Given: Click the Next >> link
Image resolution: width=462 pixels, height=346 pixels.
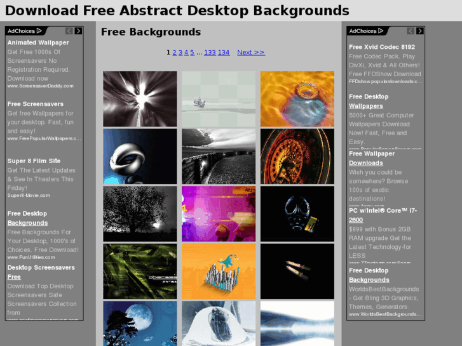Looking at the screenshot, I should (251, 53).
